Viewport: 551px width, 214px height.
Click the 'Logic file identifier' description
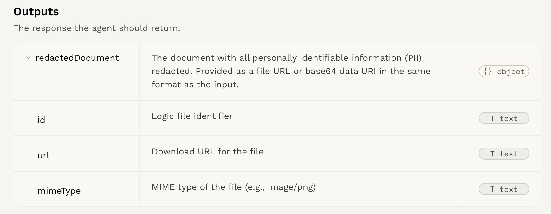pos(192,116)
